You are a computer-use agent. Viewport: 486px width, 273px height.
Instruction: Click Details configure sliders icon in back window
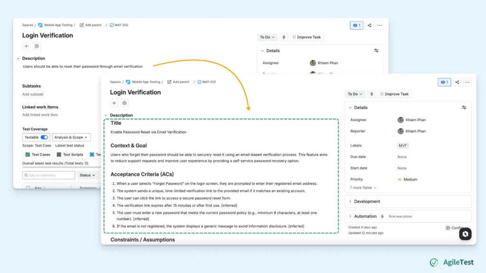click(376, 50)
